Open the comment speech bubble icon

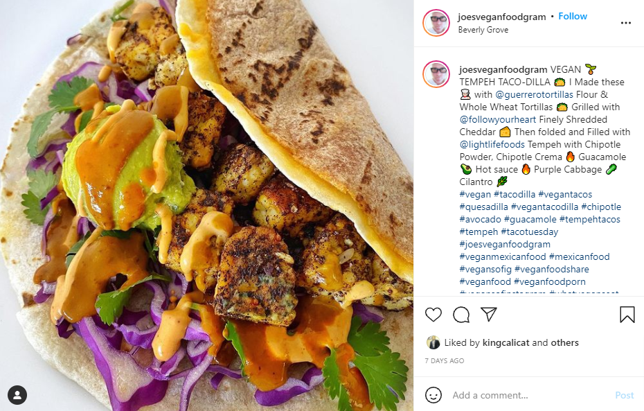[x=461, y=315]
